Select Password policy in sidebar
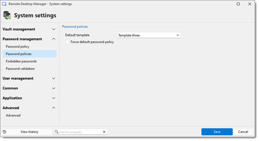The image size is (259, 141). click(x=18, y=47)
